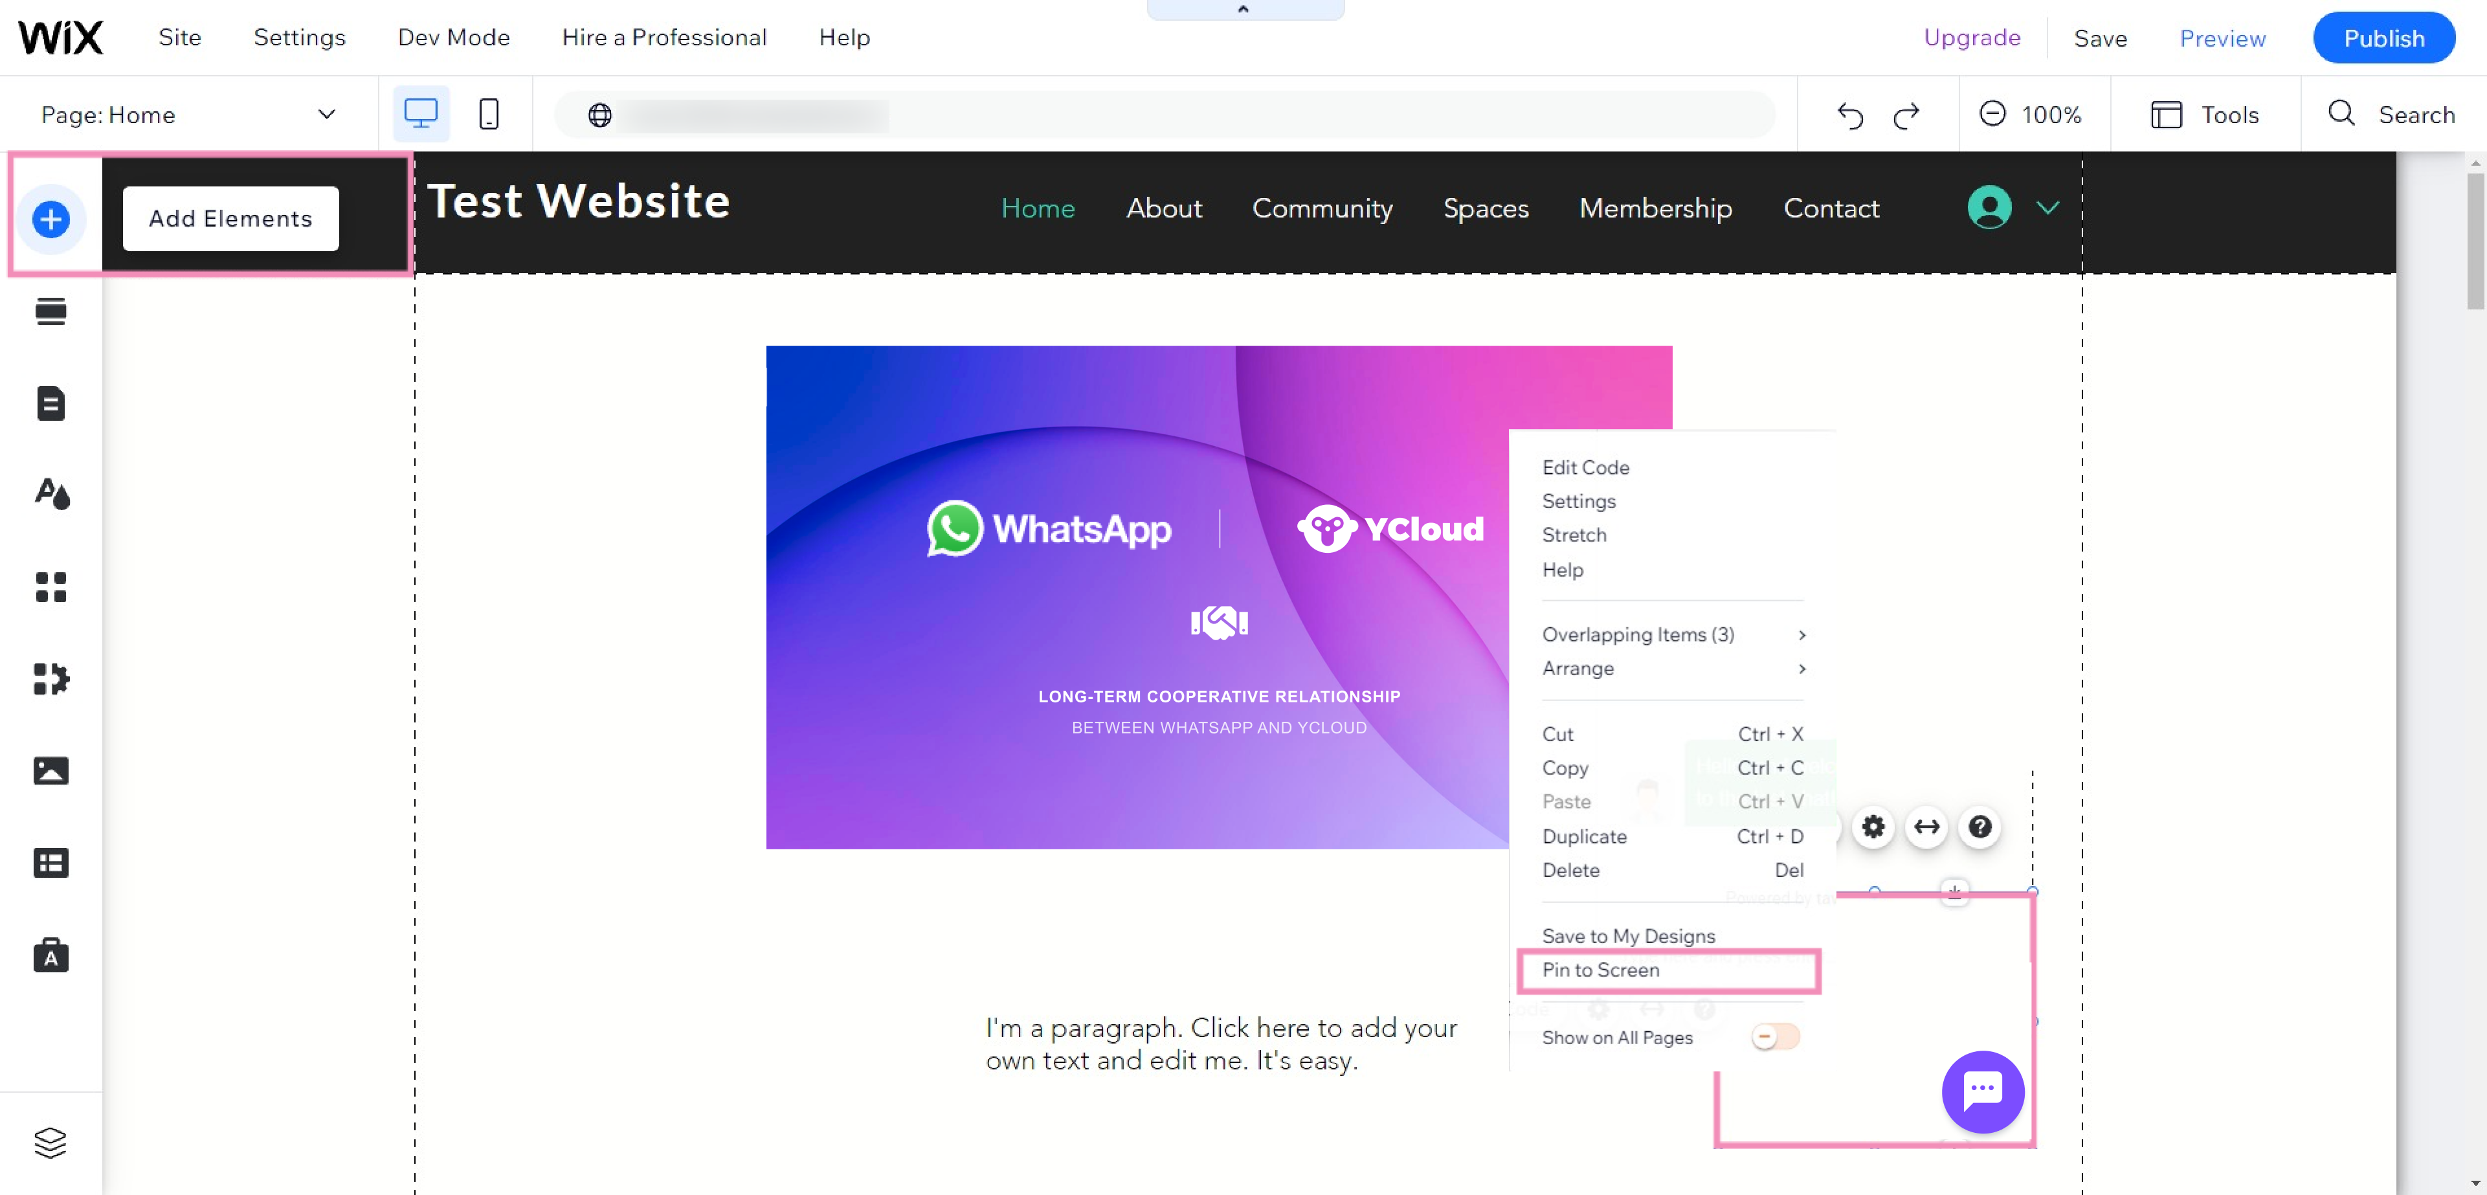Click the Preview link
The image size is (2487, 1195).
click(2222, 38)
